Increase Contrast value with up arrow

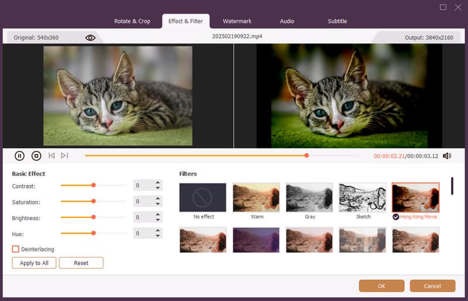click(158, 183)
